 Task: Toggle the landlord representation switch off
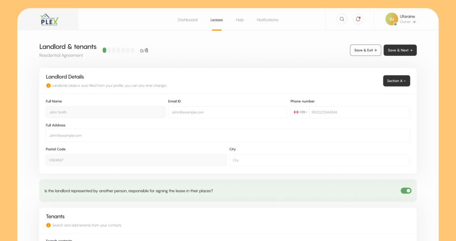(x=406, y=191)
